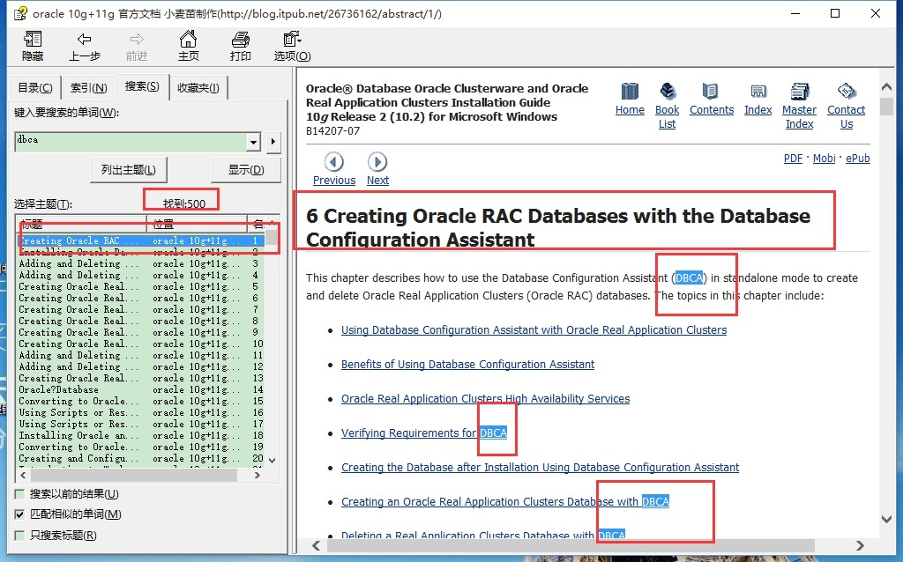Image resolution: width=903 pixels, height=562 pixels.
Task: Click the Book List icon
Action: (668, 91)
